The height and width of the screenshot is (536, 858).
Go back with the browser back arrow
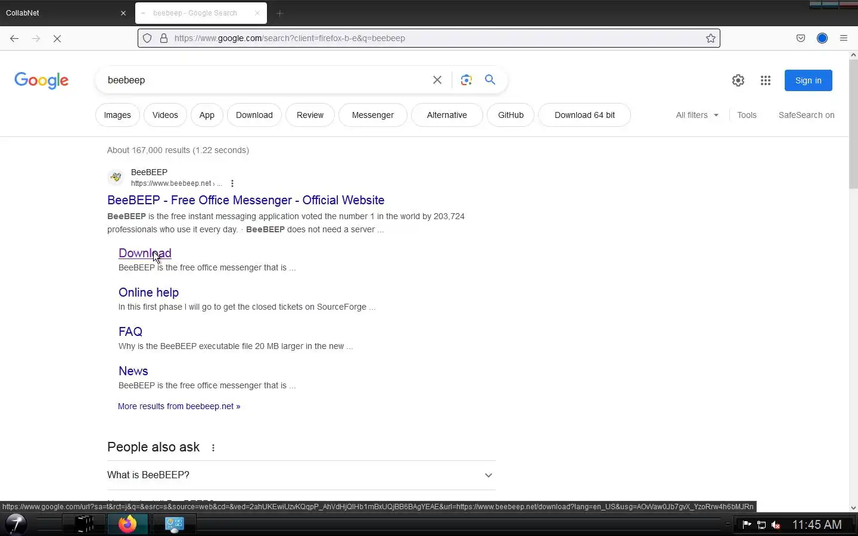click(14, 38)
